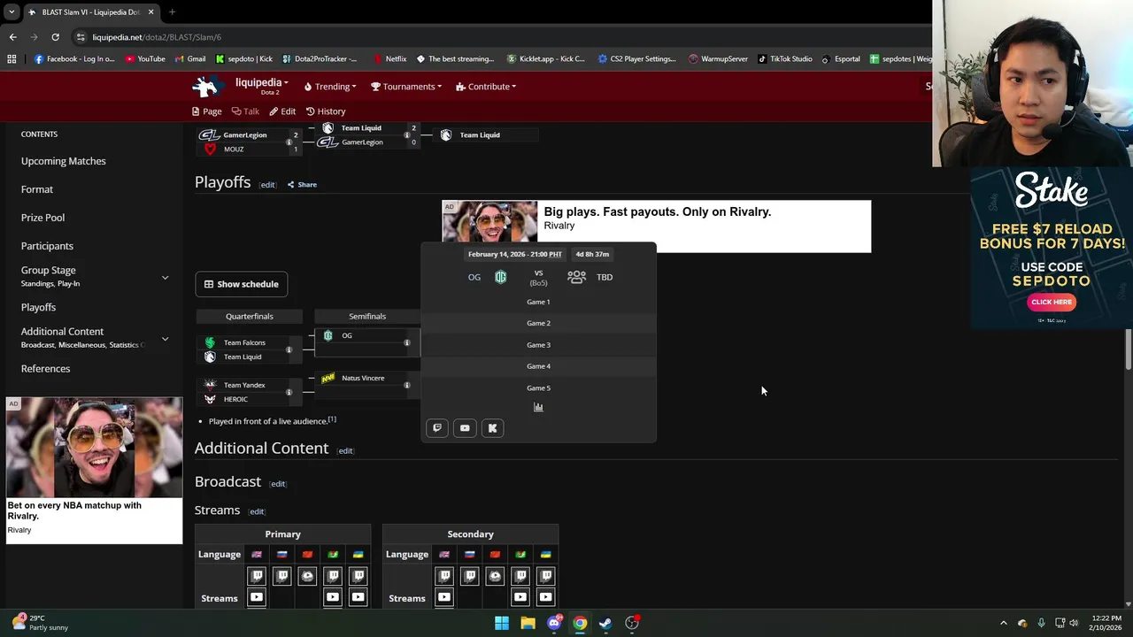Viewport: 1133px width, 637px height.
Task: Go to Prize Pool in contents
Action: click(42, 218)
